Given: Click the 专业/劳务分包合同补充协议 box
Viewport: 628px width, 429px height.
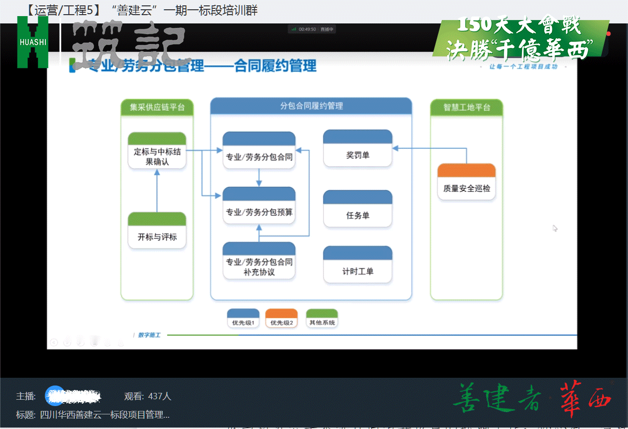Looking at the screenshot, I should 259,261.
